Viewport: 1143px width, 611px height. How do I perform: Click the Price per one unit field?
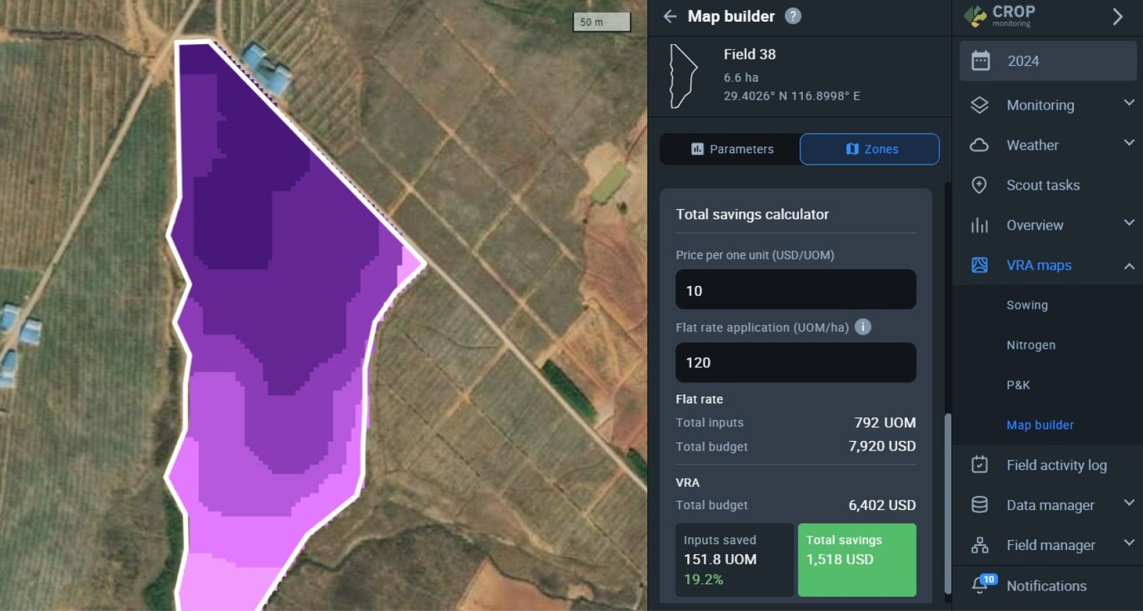(x=796, y=290)
